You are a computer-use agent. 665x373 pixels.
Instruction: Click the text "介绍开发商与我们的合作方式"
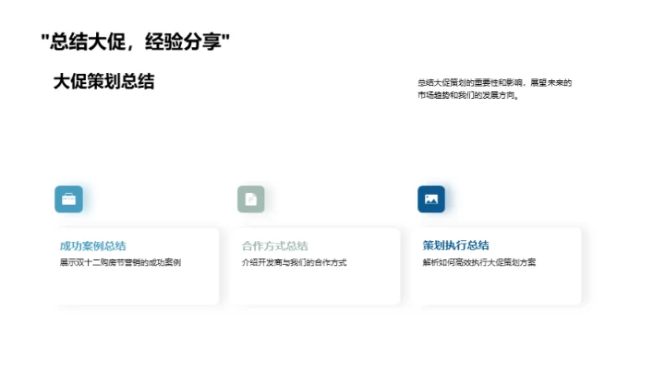point(294,263)
